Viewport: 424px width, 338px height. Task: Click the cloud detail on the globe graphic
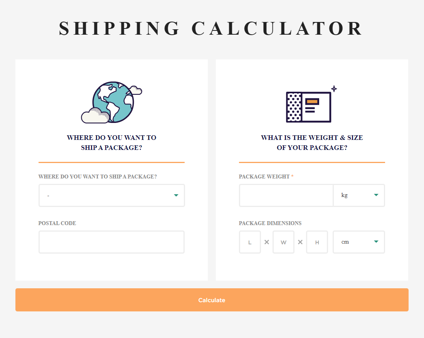click(95, 116)
